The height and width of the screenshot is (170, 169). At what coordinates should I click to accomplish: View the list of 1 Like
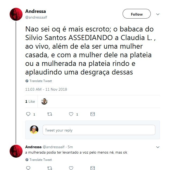[x=30, y=101]
